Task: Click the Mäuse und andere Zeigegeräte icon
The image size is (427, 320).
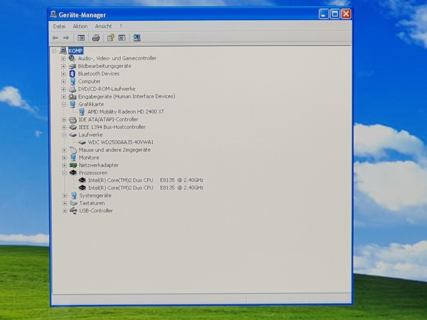Action: (x=73, y=150)
